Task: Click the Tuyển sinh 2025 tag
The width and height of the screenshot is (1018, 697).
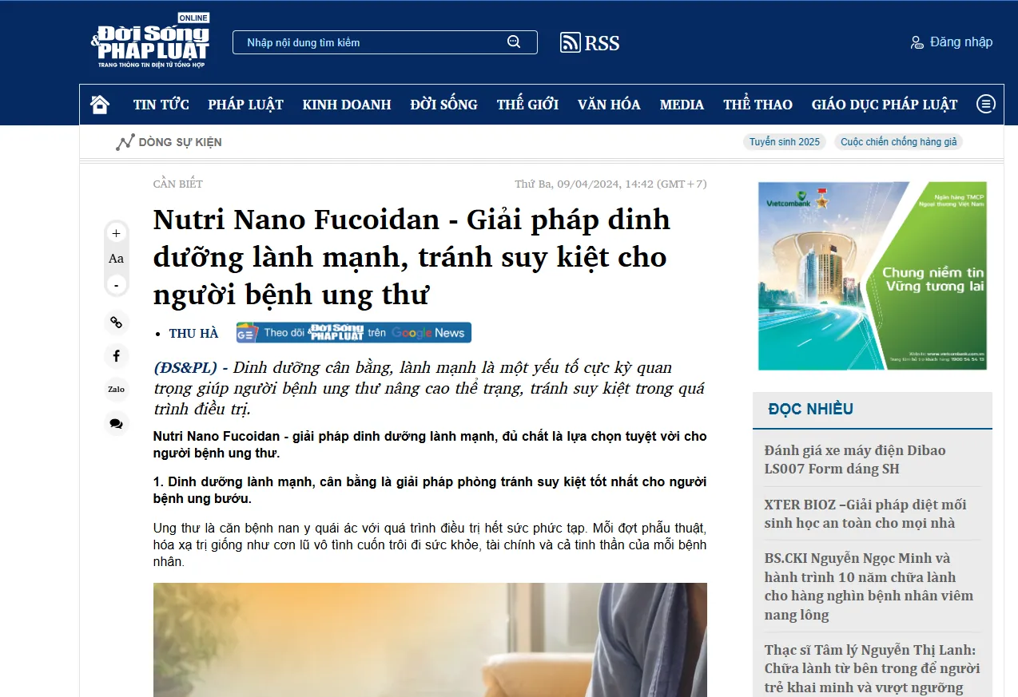Action: pyautogui.click(x=785, y=142)
